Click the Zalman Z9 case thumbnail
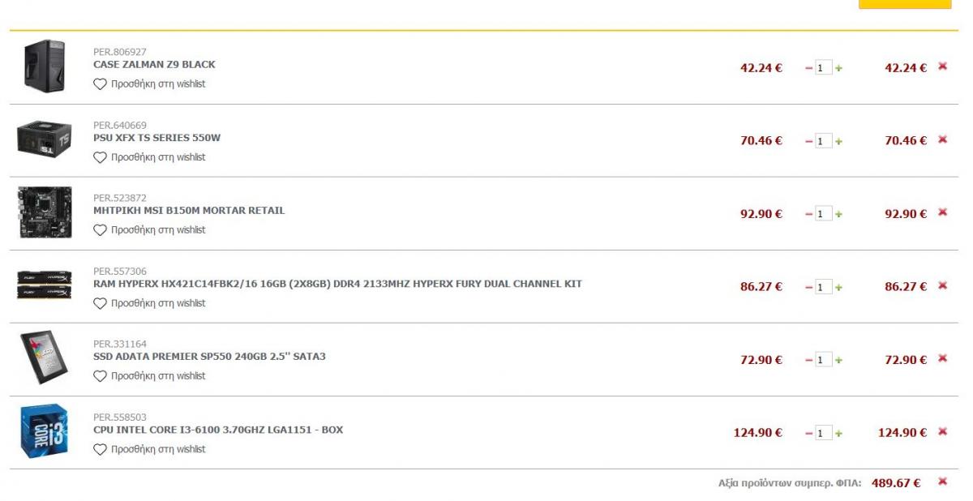The width and height of the screenshot is (973, 501). 44,66
